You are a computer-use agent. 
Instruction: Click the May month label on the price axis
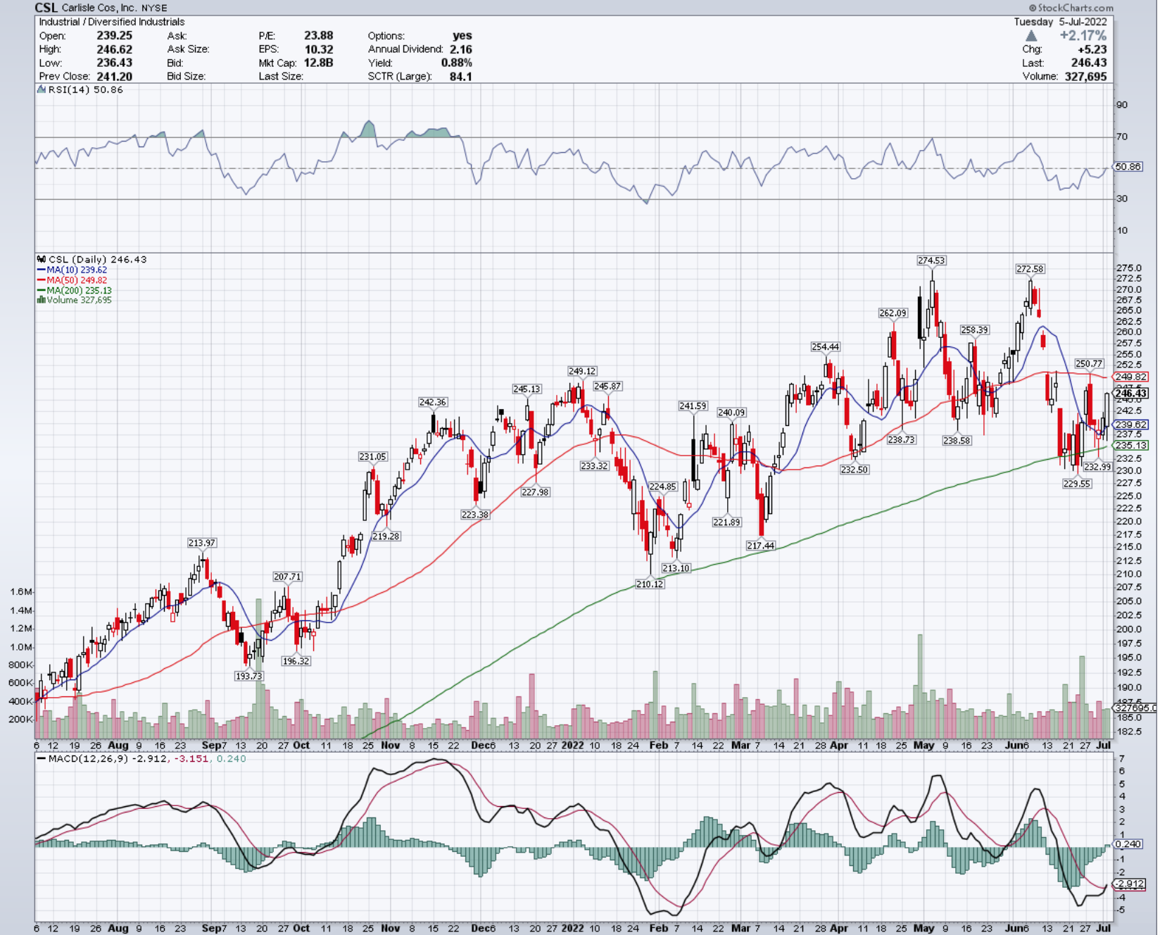pyautogui.click(x=923, y=745)
